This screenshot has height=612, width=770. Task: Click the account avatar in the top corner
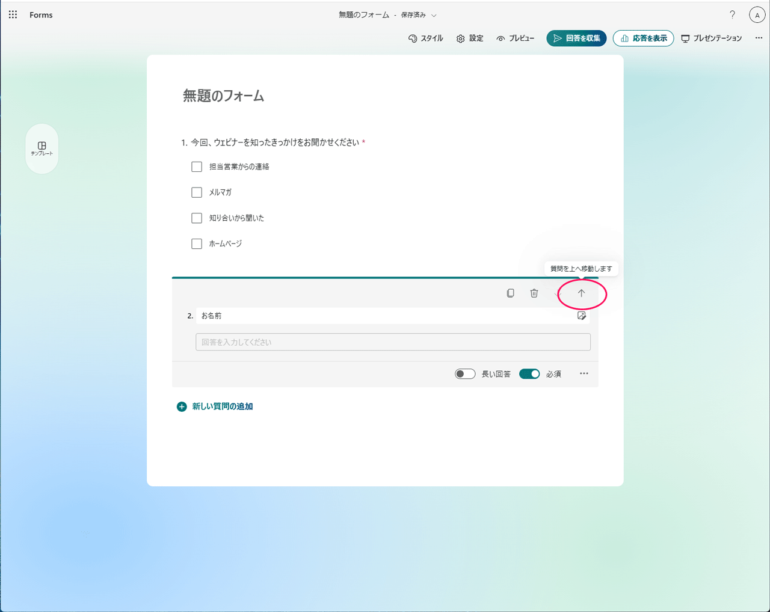coord(757,14)
